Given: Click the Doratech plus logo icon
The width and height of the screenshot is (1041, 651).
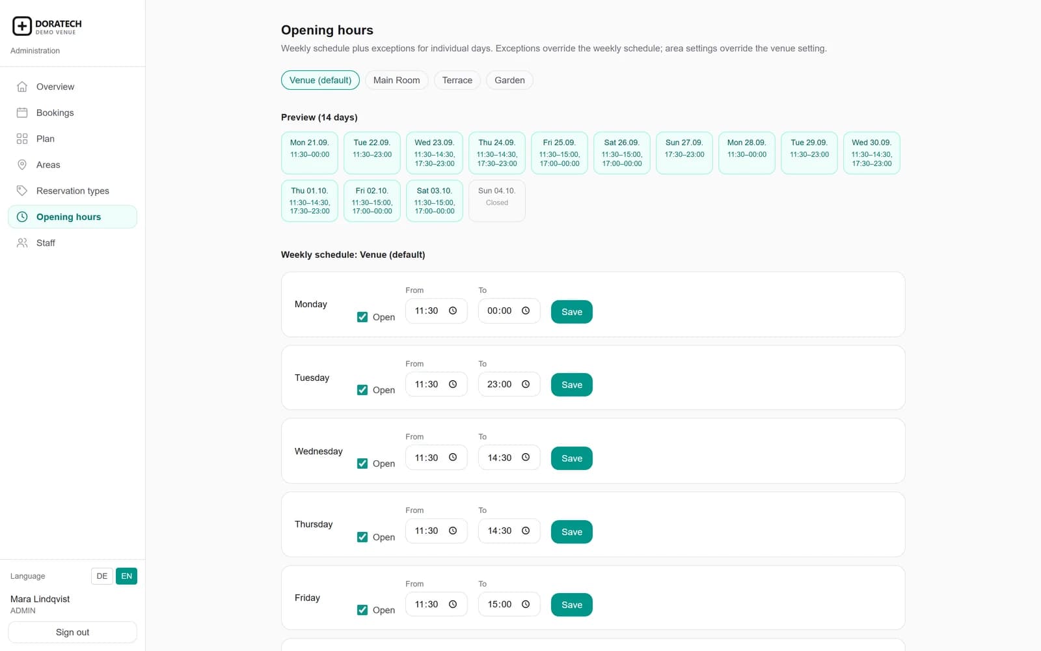Looking at the screenshot, I should (x=22, y=26).
